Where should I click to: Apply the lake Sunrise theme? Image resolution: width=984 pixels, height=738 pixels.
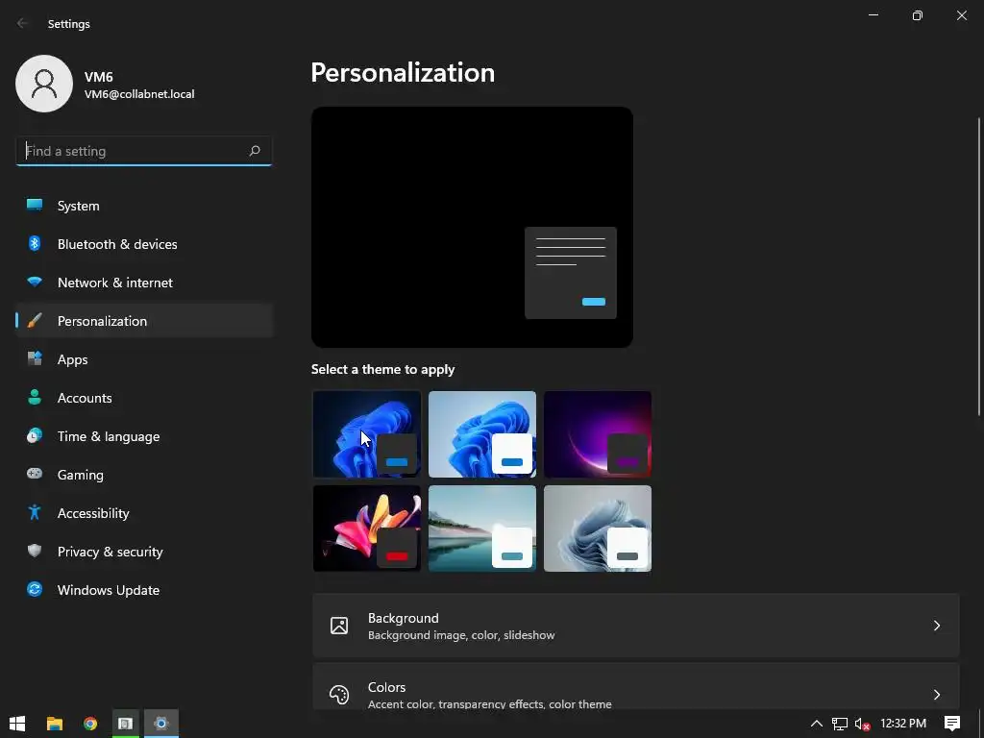coord(482,529)
